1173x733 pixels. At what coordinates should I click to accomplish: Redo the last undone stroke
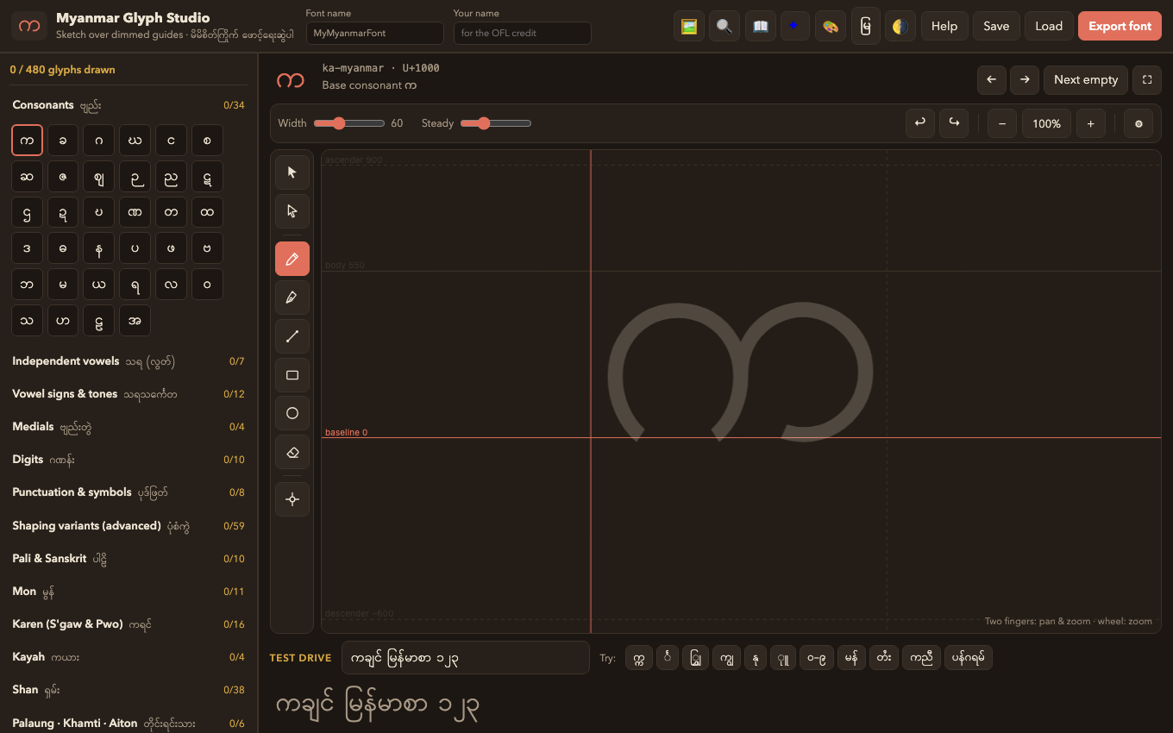click(954, 123)
